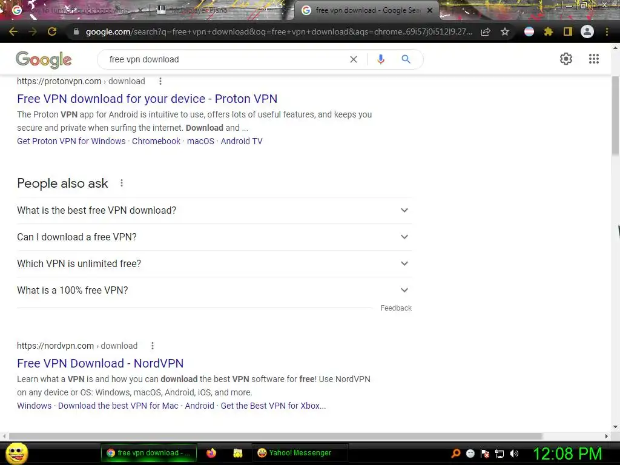Open the network tray icon
Image resolution: width=620 pixels, height=465 pixels.
(500, 453)
